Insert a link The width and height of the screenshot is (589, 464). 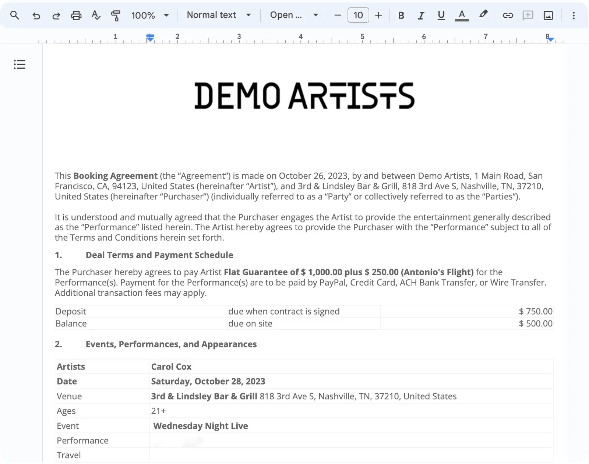click(508, 15)
